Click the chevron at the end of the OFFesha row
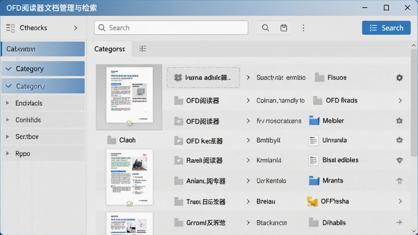The height and width of the screenshot is (235, 418). pyautogui.click(x=400, y=201)
